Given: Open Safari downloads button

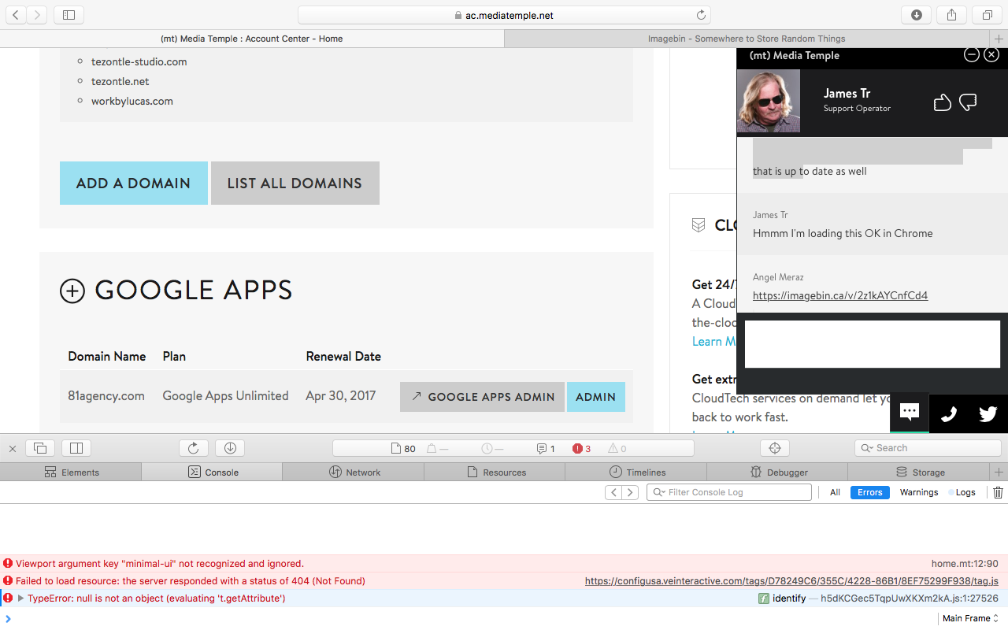Looking at the screenshot, I should pos(917,15).
